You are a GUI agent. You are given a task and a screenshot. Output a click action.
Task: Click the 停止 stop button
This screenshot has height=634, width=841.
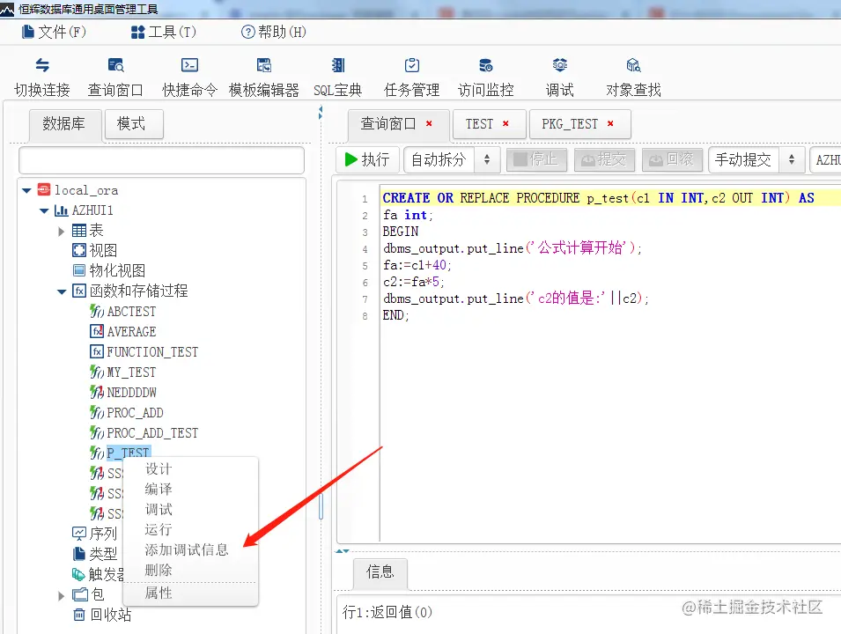pos(536,159)
